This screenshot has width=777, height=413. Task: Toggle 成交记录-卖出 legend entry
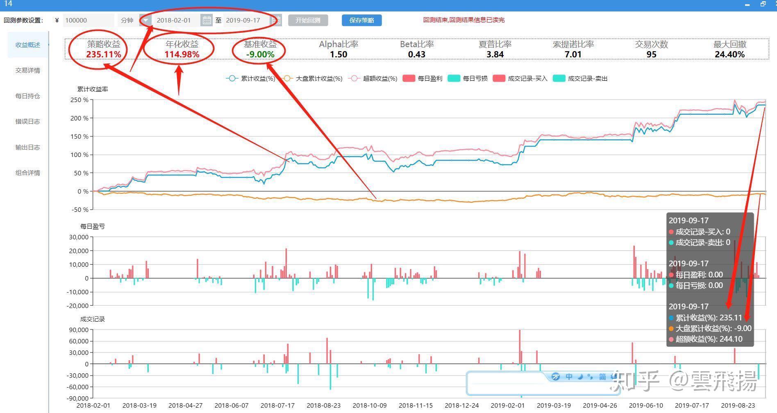580,78
